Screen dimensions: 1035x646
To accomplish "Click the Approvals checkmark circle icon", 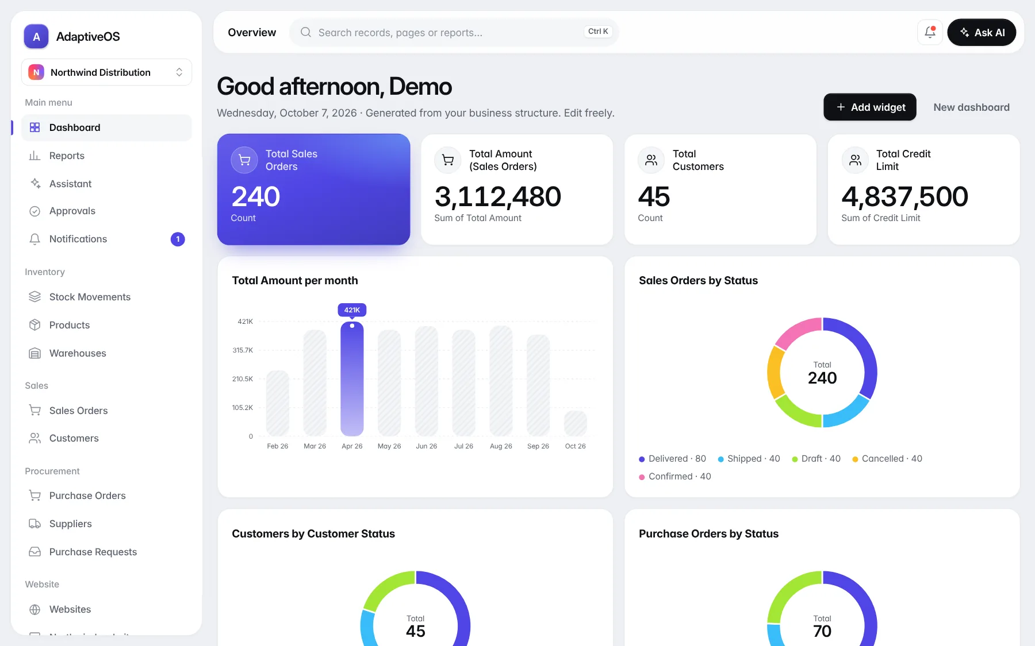I will coord(34,211).
